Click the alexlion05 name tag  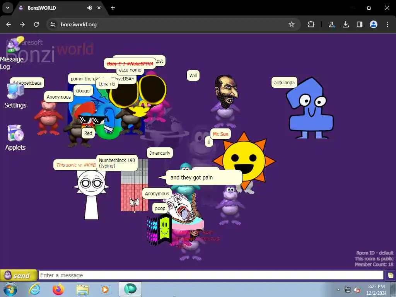(284, 83)
